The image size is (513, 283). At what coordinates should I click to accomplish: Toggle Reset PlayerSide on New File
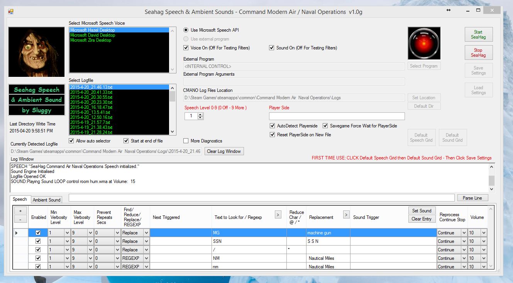coord(273,135)
